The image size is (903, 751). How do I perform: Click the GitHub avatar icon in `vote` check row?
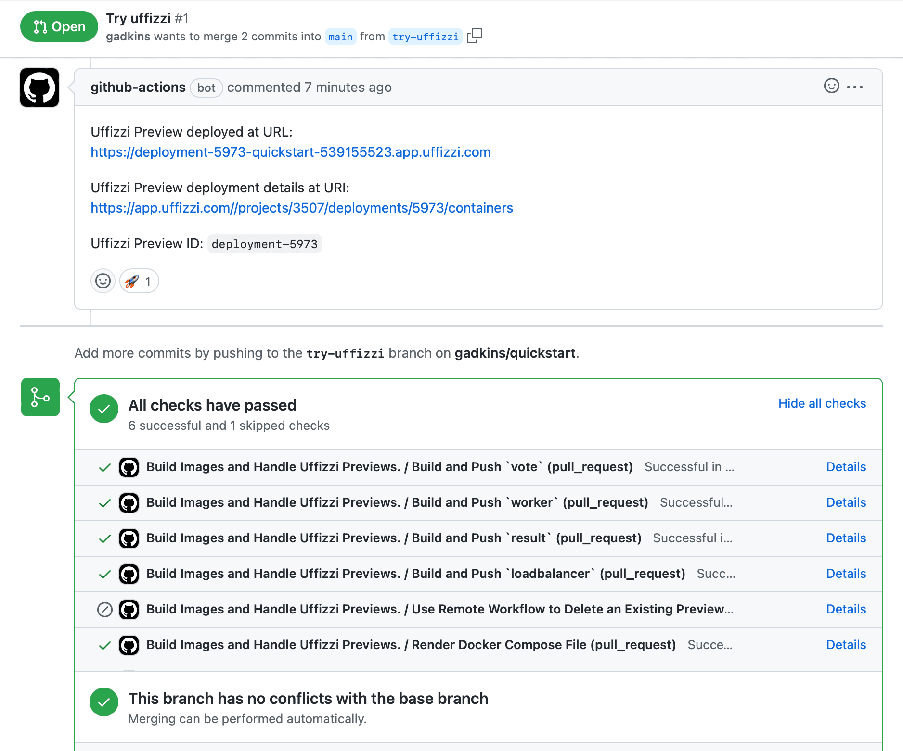(x=129, y=467)
